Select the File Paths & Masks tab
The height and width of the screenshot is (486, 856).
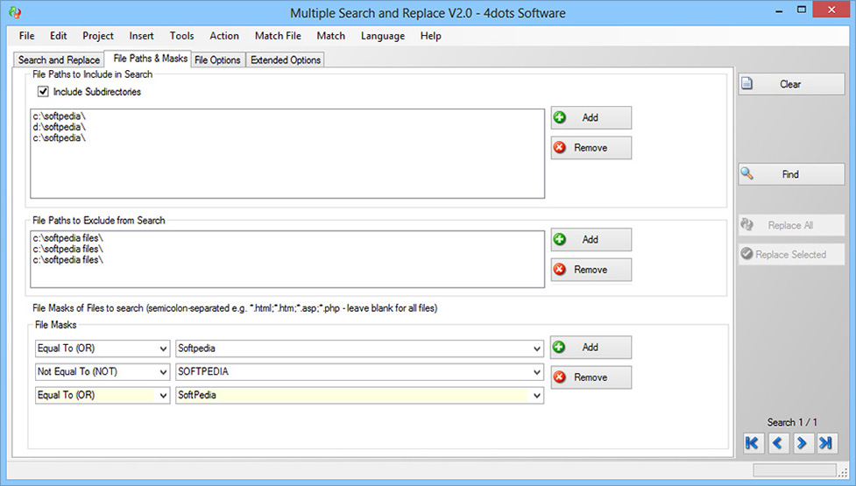(x=150, y=59)
